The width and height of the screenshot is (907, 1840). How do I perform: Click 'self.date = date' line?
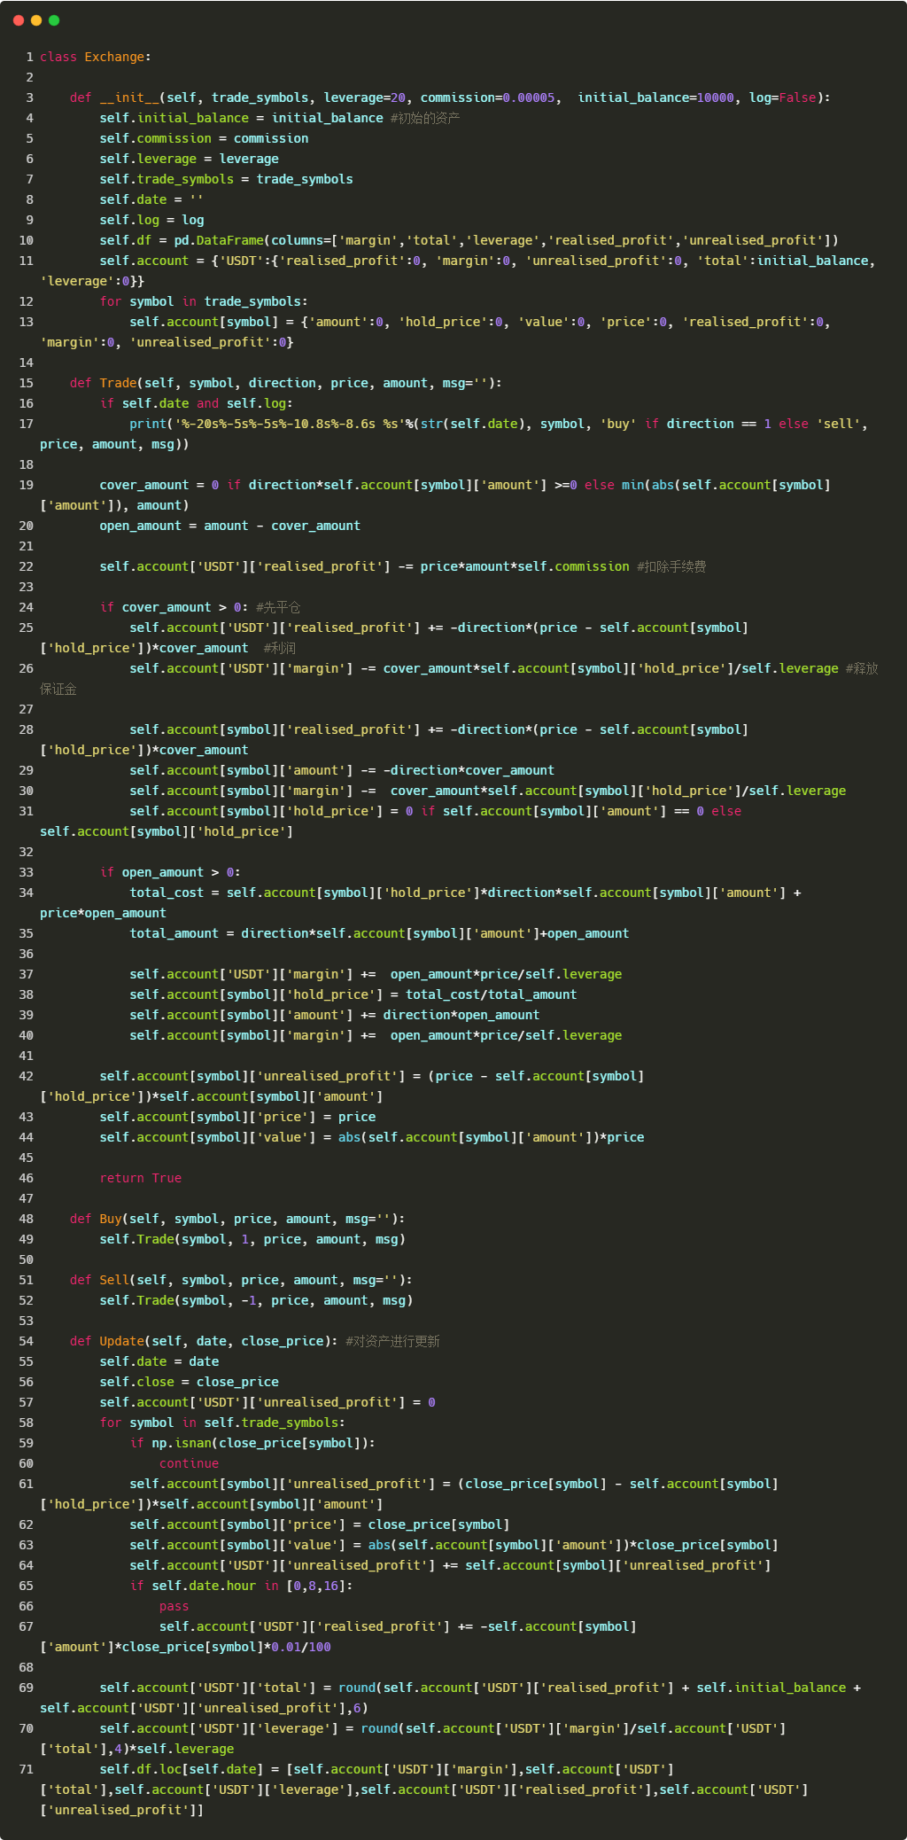159,1361
